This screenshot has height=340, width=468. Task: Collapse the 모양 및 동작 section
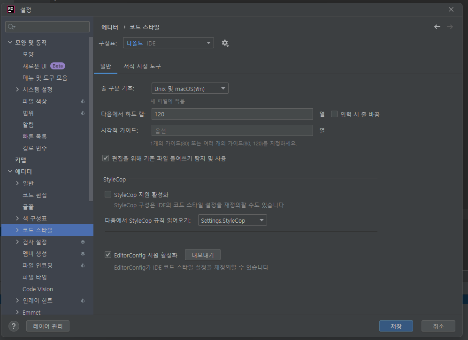(x=10, y=43)
